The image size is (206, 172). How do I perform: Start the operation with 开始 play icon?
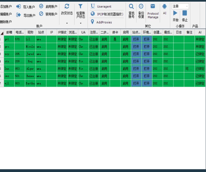[175, 13]
